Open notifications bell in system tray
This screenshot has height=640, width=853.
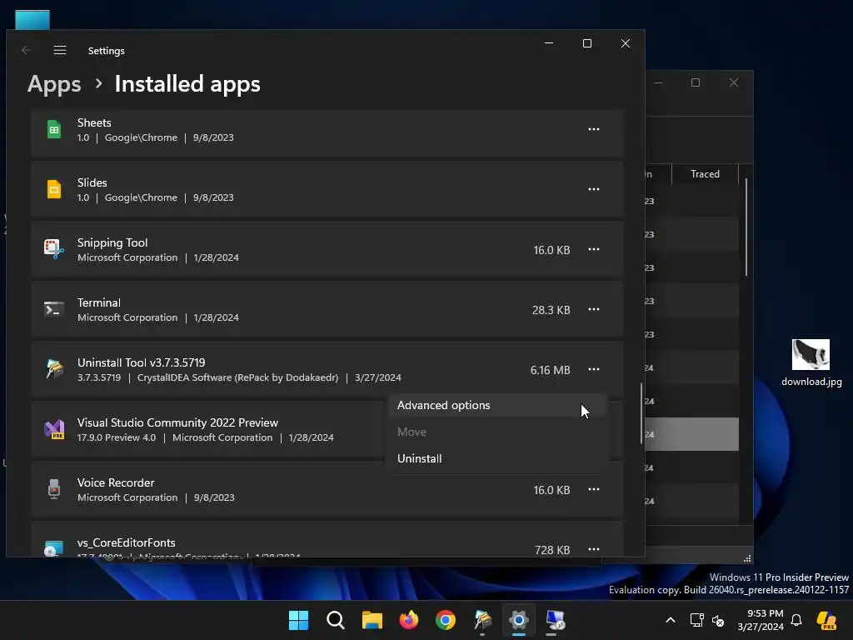click(x=796, y=620)
